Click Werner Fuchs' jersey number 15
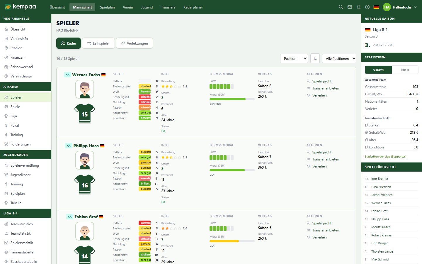422x264 pixels. pos(85,113)
